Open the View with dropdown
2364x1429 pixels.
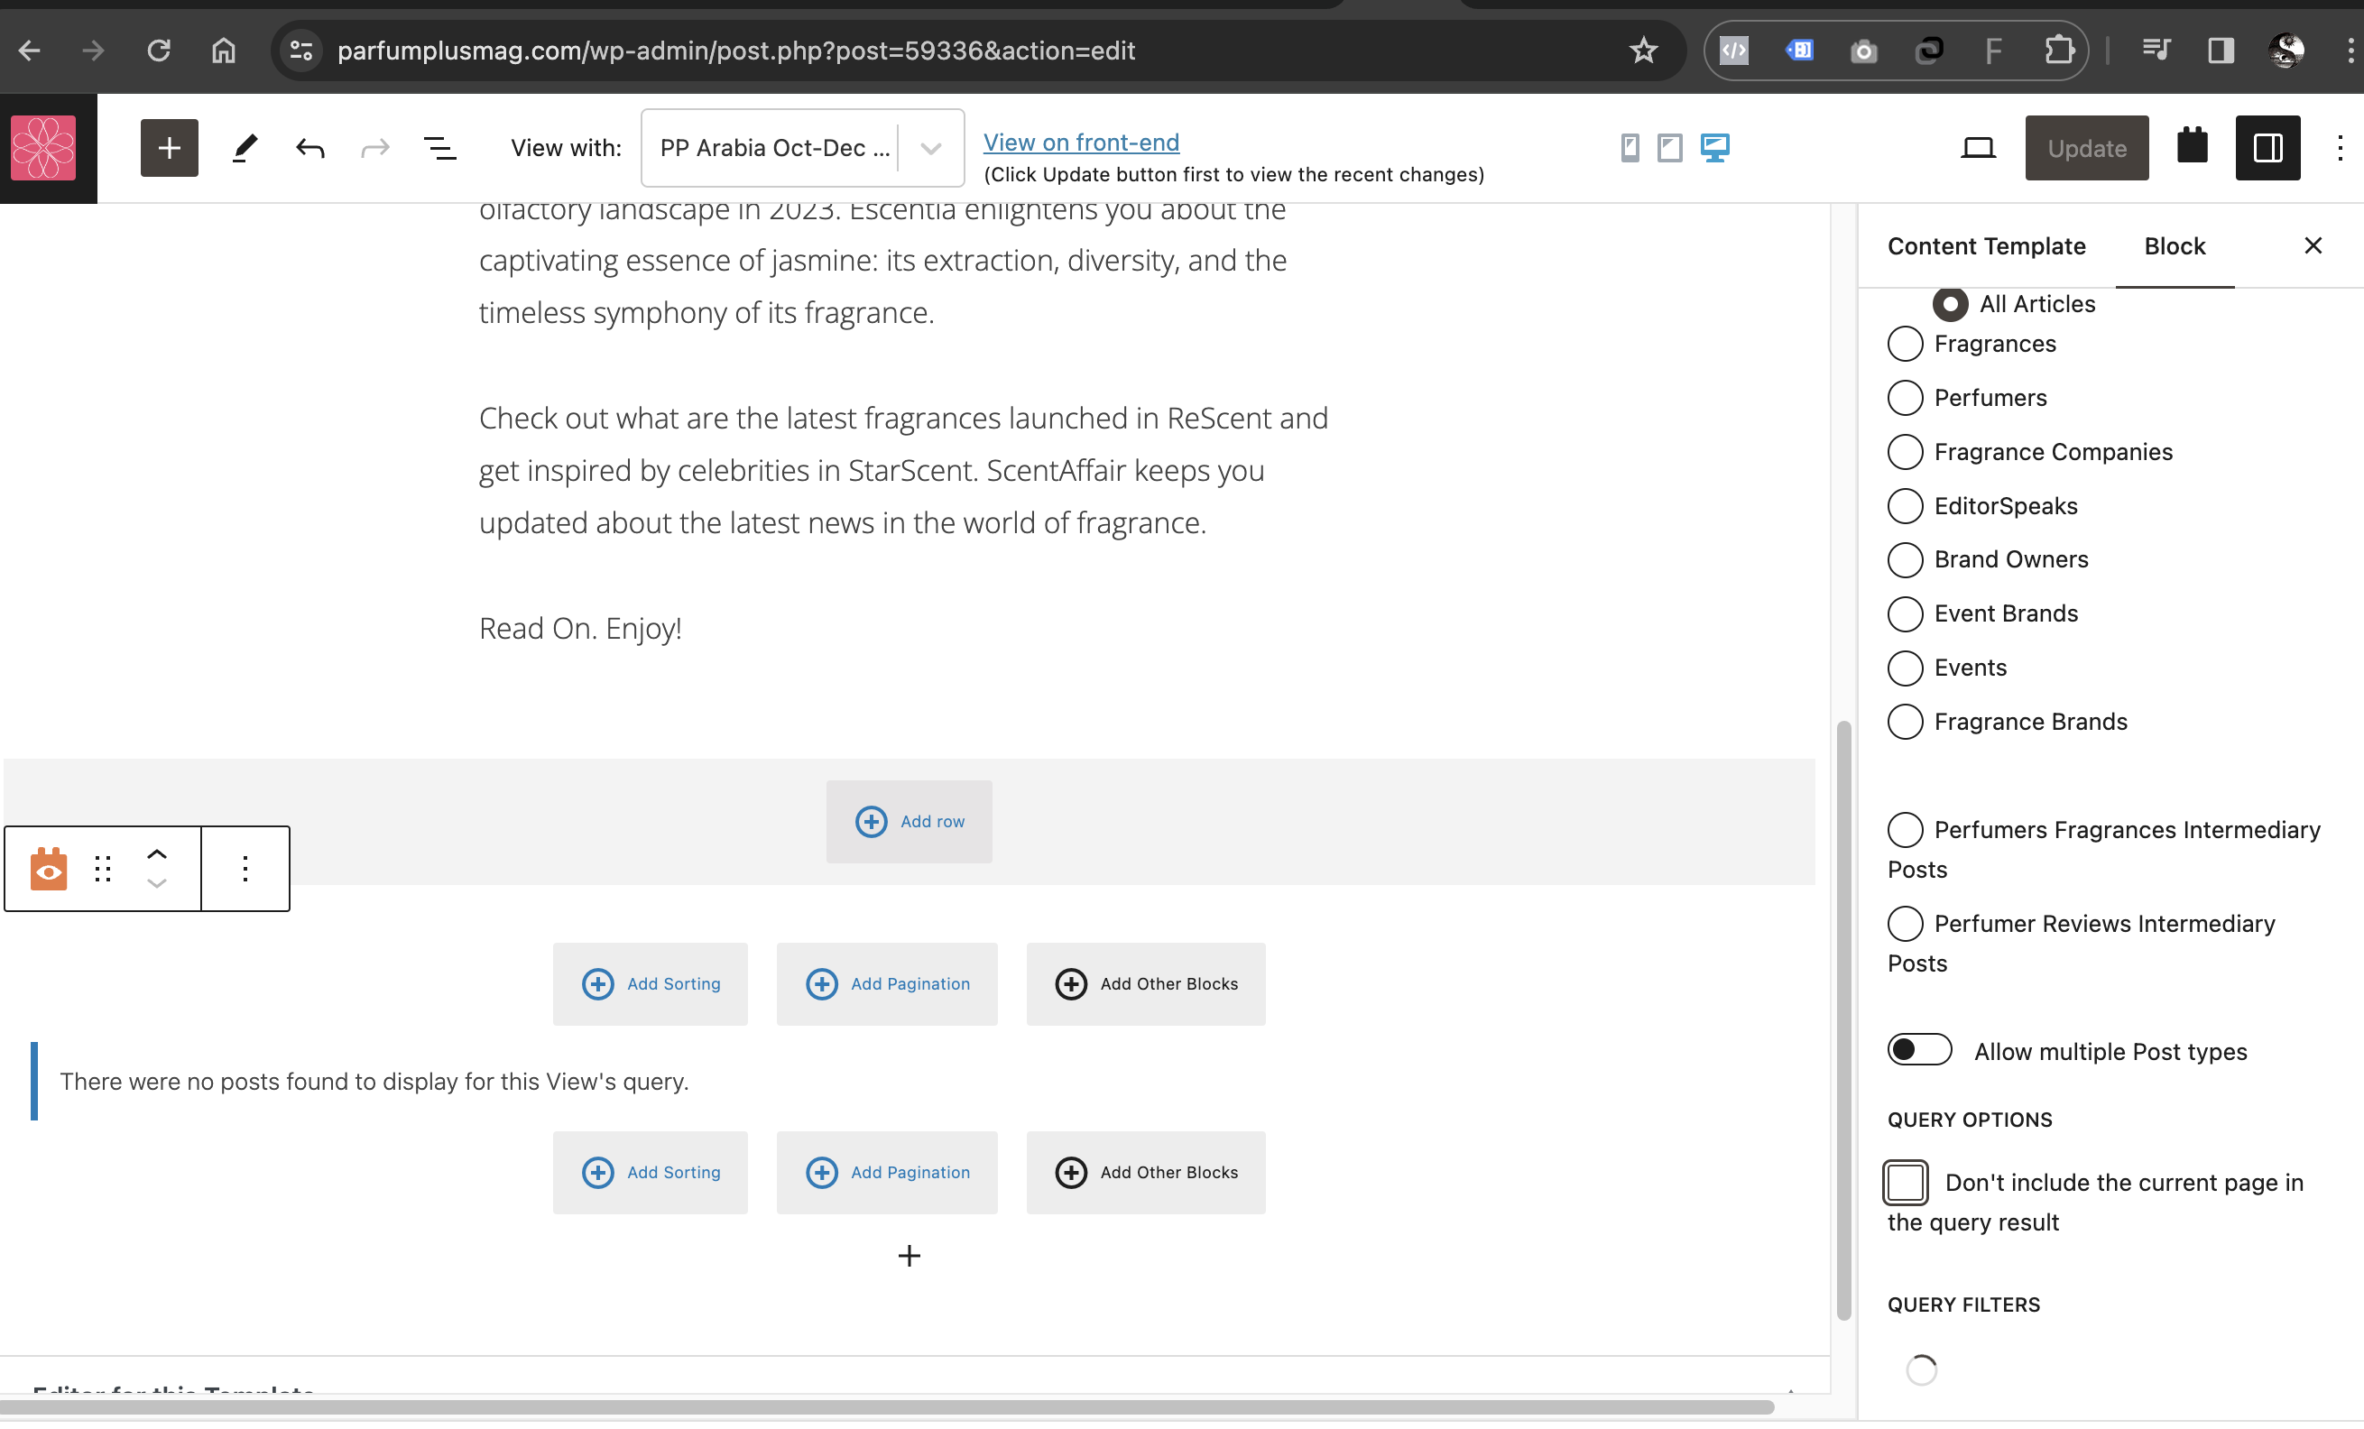[x=802, y=148]
